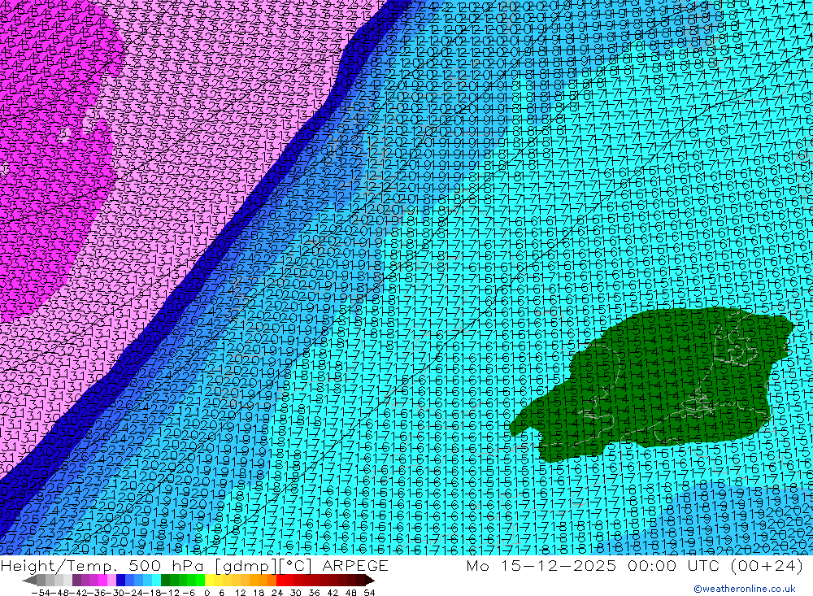This screenshot has width=813, height=596.
Task: Click the dark green legend swatch above -18
Action: click(165, 580)
